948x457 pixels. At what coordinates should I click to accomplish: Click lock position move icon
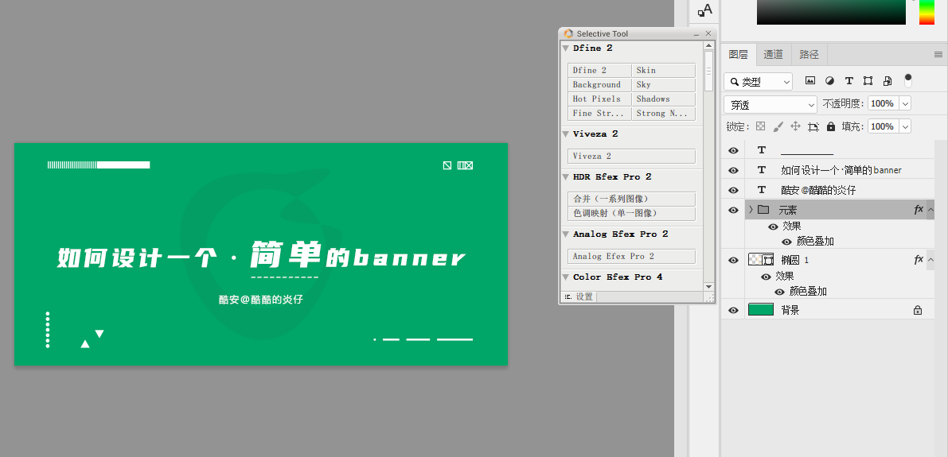click(x=796, y=126)
